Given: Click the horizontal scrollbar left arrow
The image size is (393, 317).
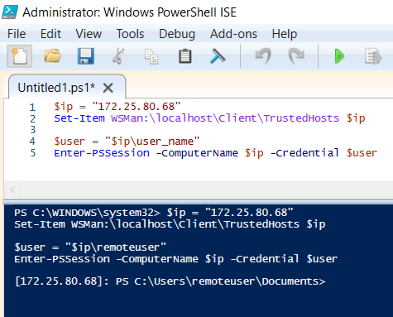Looking at the screenshot, I should pyautogui.click(x=12, y=190).
